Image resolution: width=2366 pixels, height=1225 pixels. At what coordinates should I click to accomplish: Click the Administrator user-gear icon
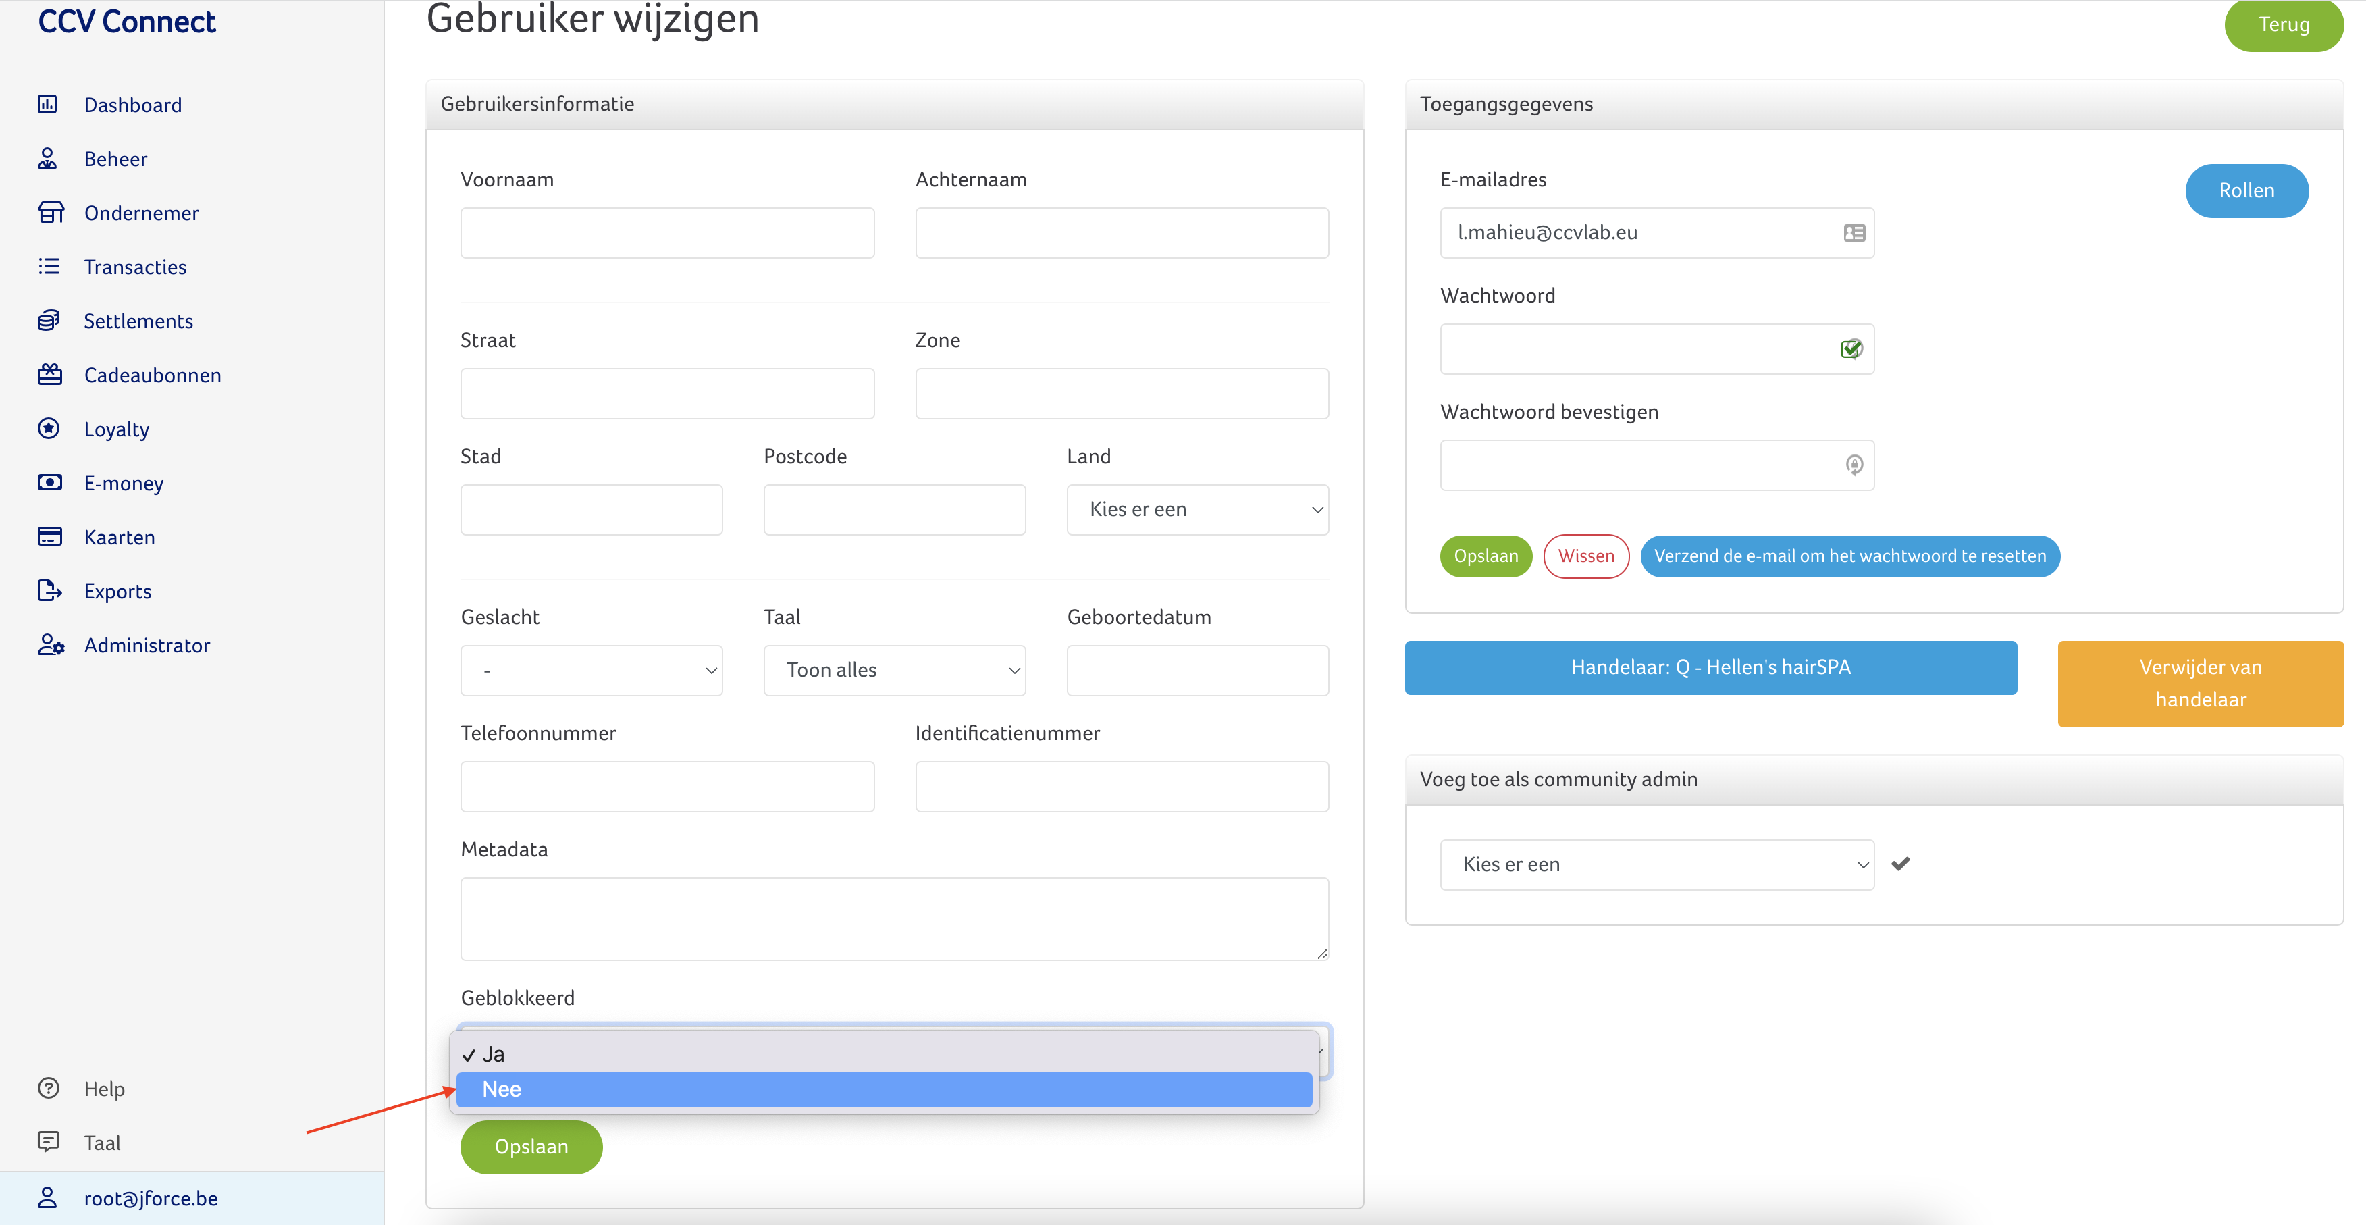tap(51, 645)
